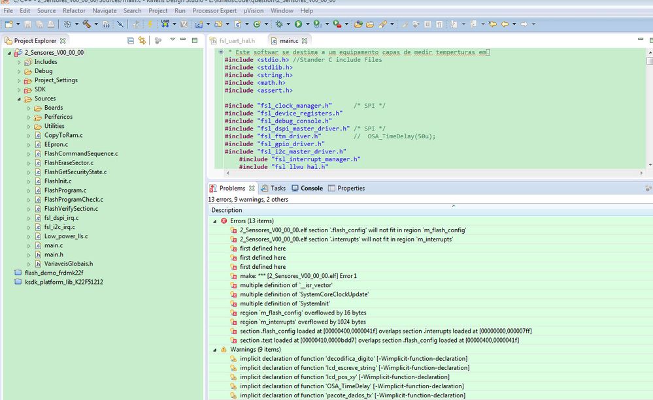Open the Project menu

click(158, 10)
